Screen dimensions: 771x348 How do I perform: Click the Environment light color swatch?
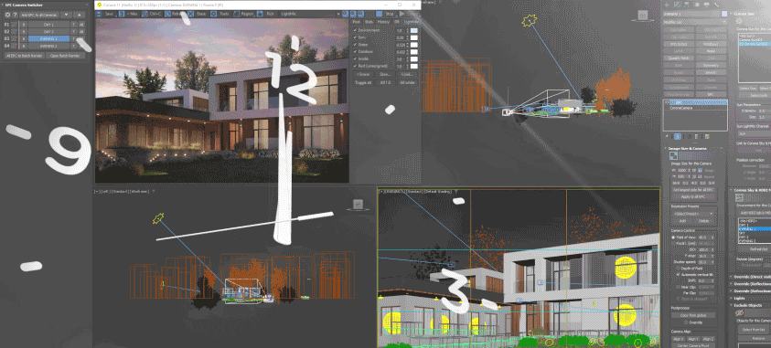[x=414, y=30]
